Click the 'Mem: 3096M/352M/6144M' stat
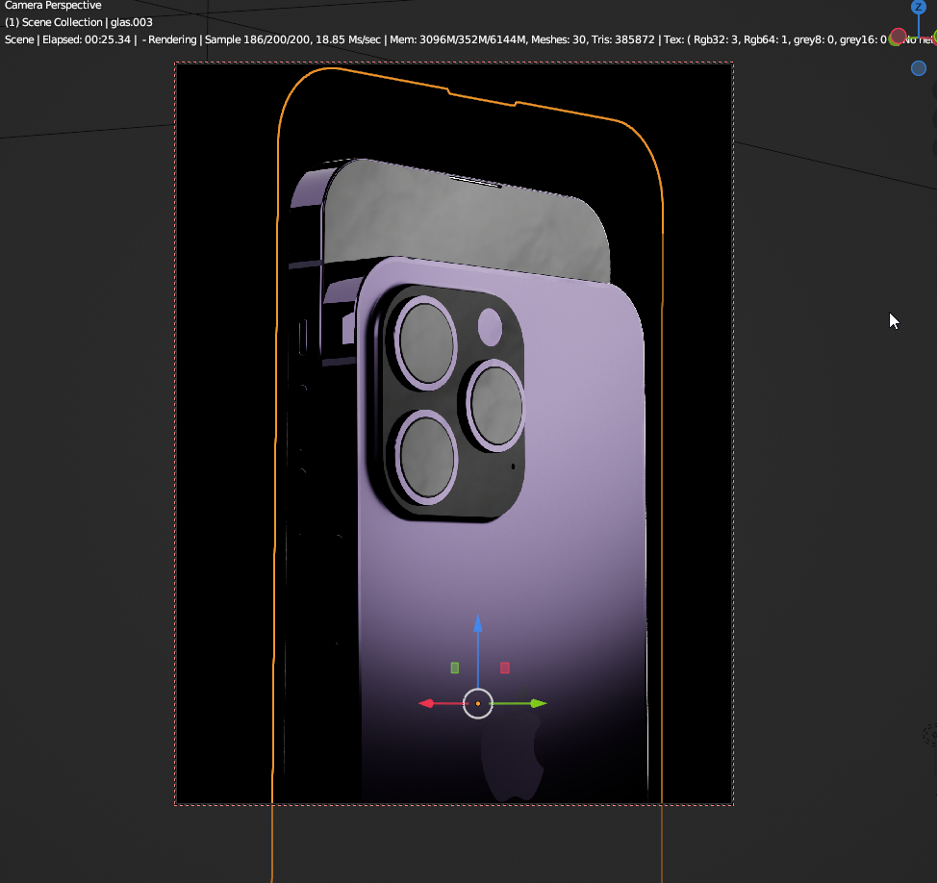 click(x=458, y=39)
